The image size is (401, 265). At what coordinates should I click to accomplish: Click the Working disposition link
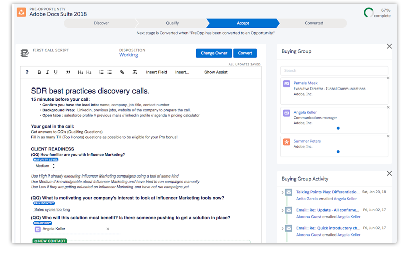pos(128,55)
